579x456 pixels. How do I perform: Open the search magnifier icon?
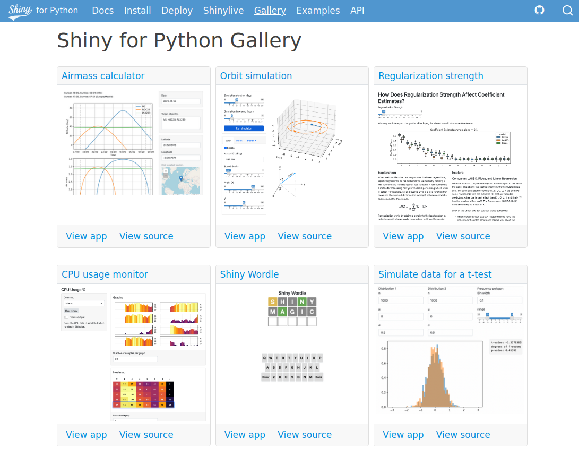point(567,10)
